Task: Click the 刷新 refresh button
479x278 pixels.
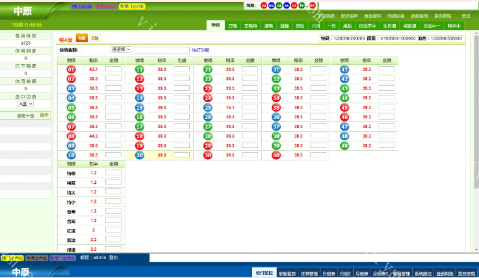Action: [44, 114]
